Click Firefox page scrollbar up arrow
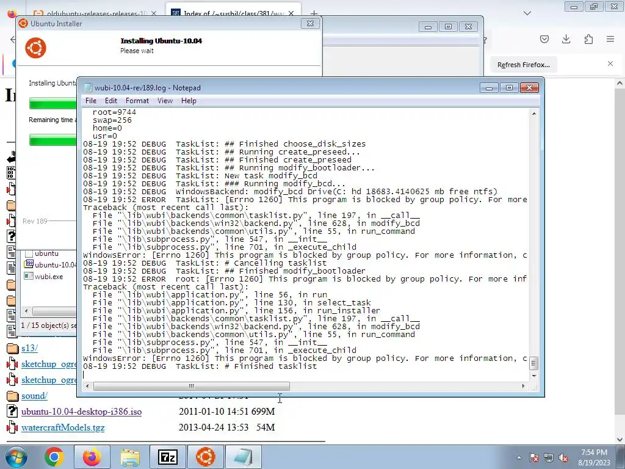The image size is (625, 469). [x=620, y=83]
